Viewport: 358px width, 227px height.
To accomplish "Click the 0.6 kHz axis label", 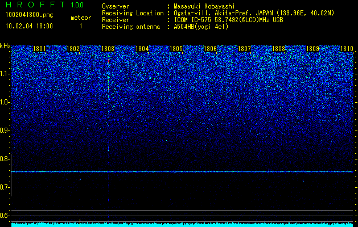I will click(x=5, y=216).
